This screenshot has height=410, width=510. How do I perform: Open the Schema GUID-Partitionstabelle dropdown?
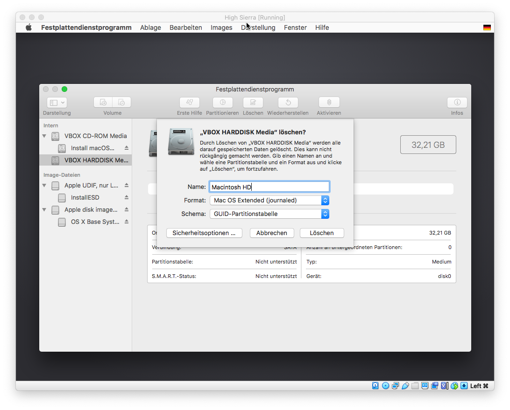tap(269, 214)
